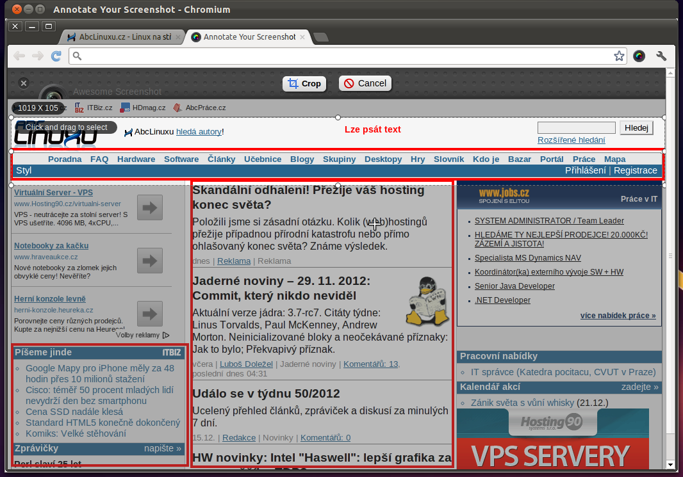Open the Poradna menu item
The width and height of the screenshot is (683, 477).
tap(65, 159)
